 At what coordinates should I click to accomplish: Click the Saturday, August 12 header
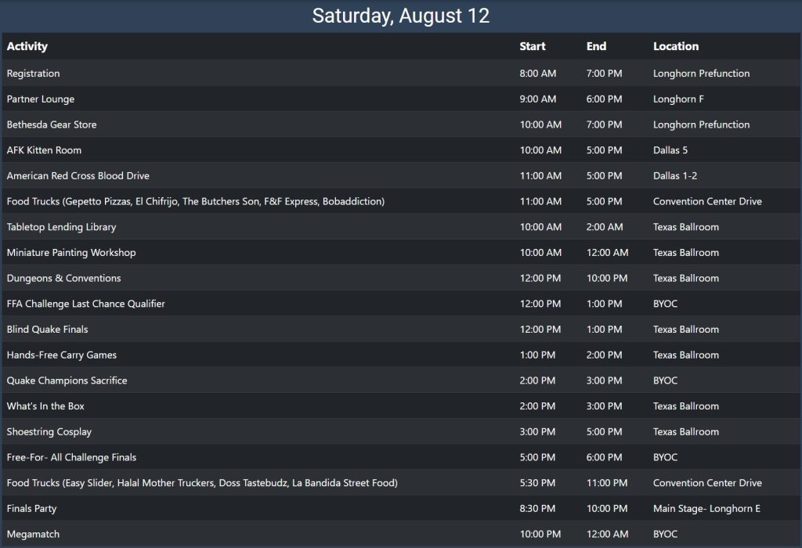[401, 16]
